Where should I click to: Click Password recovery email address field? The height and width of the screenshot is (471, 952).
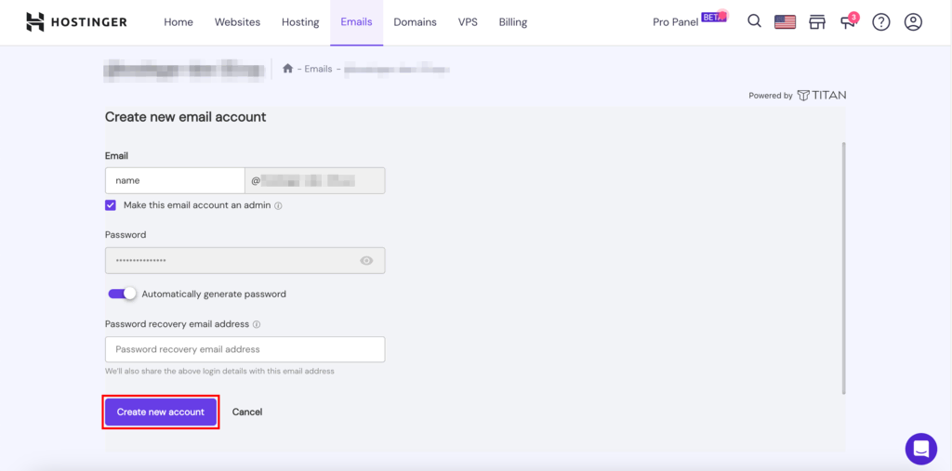(245, 349)
